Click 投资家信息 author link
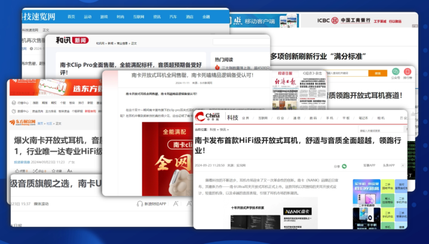The width and height of the screenshot is (429, 244). pyautogui.click(x=22, y=162)
